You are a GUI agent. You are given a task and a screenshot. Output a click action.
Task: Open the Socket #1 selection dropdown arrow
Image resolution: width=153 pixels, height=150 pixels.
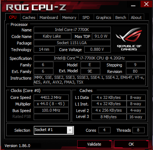(x=70, y=130)
